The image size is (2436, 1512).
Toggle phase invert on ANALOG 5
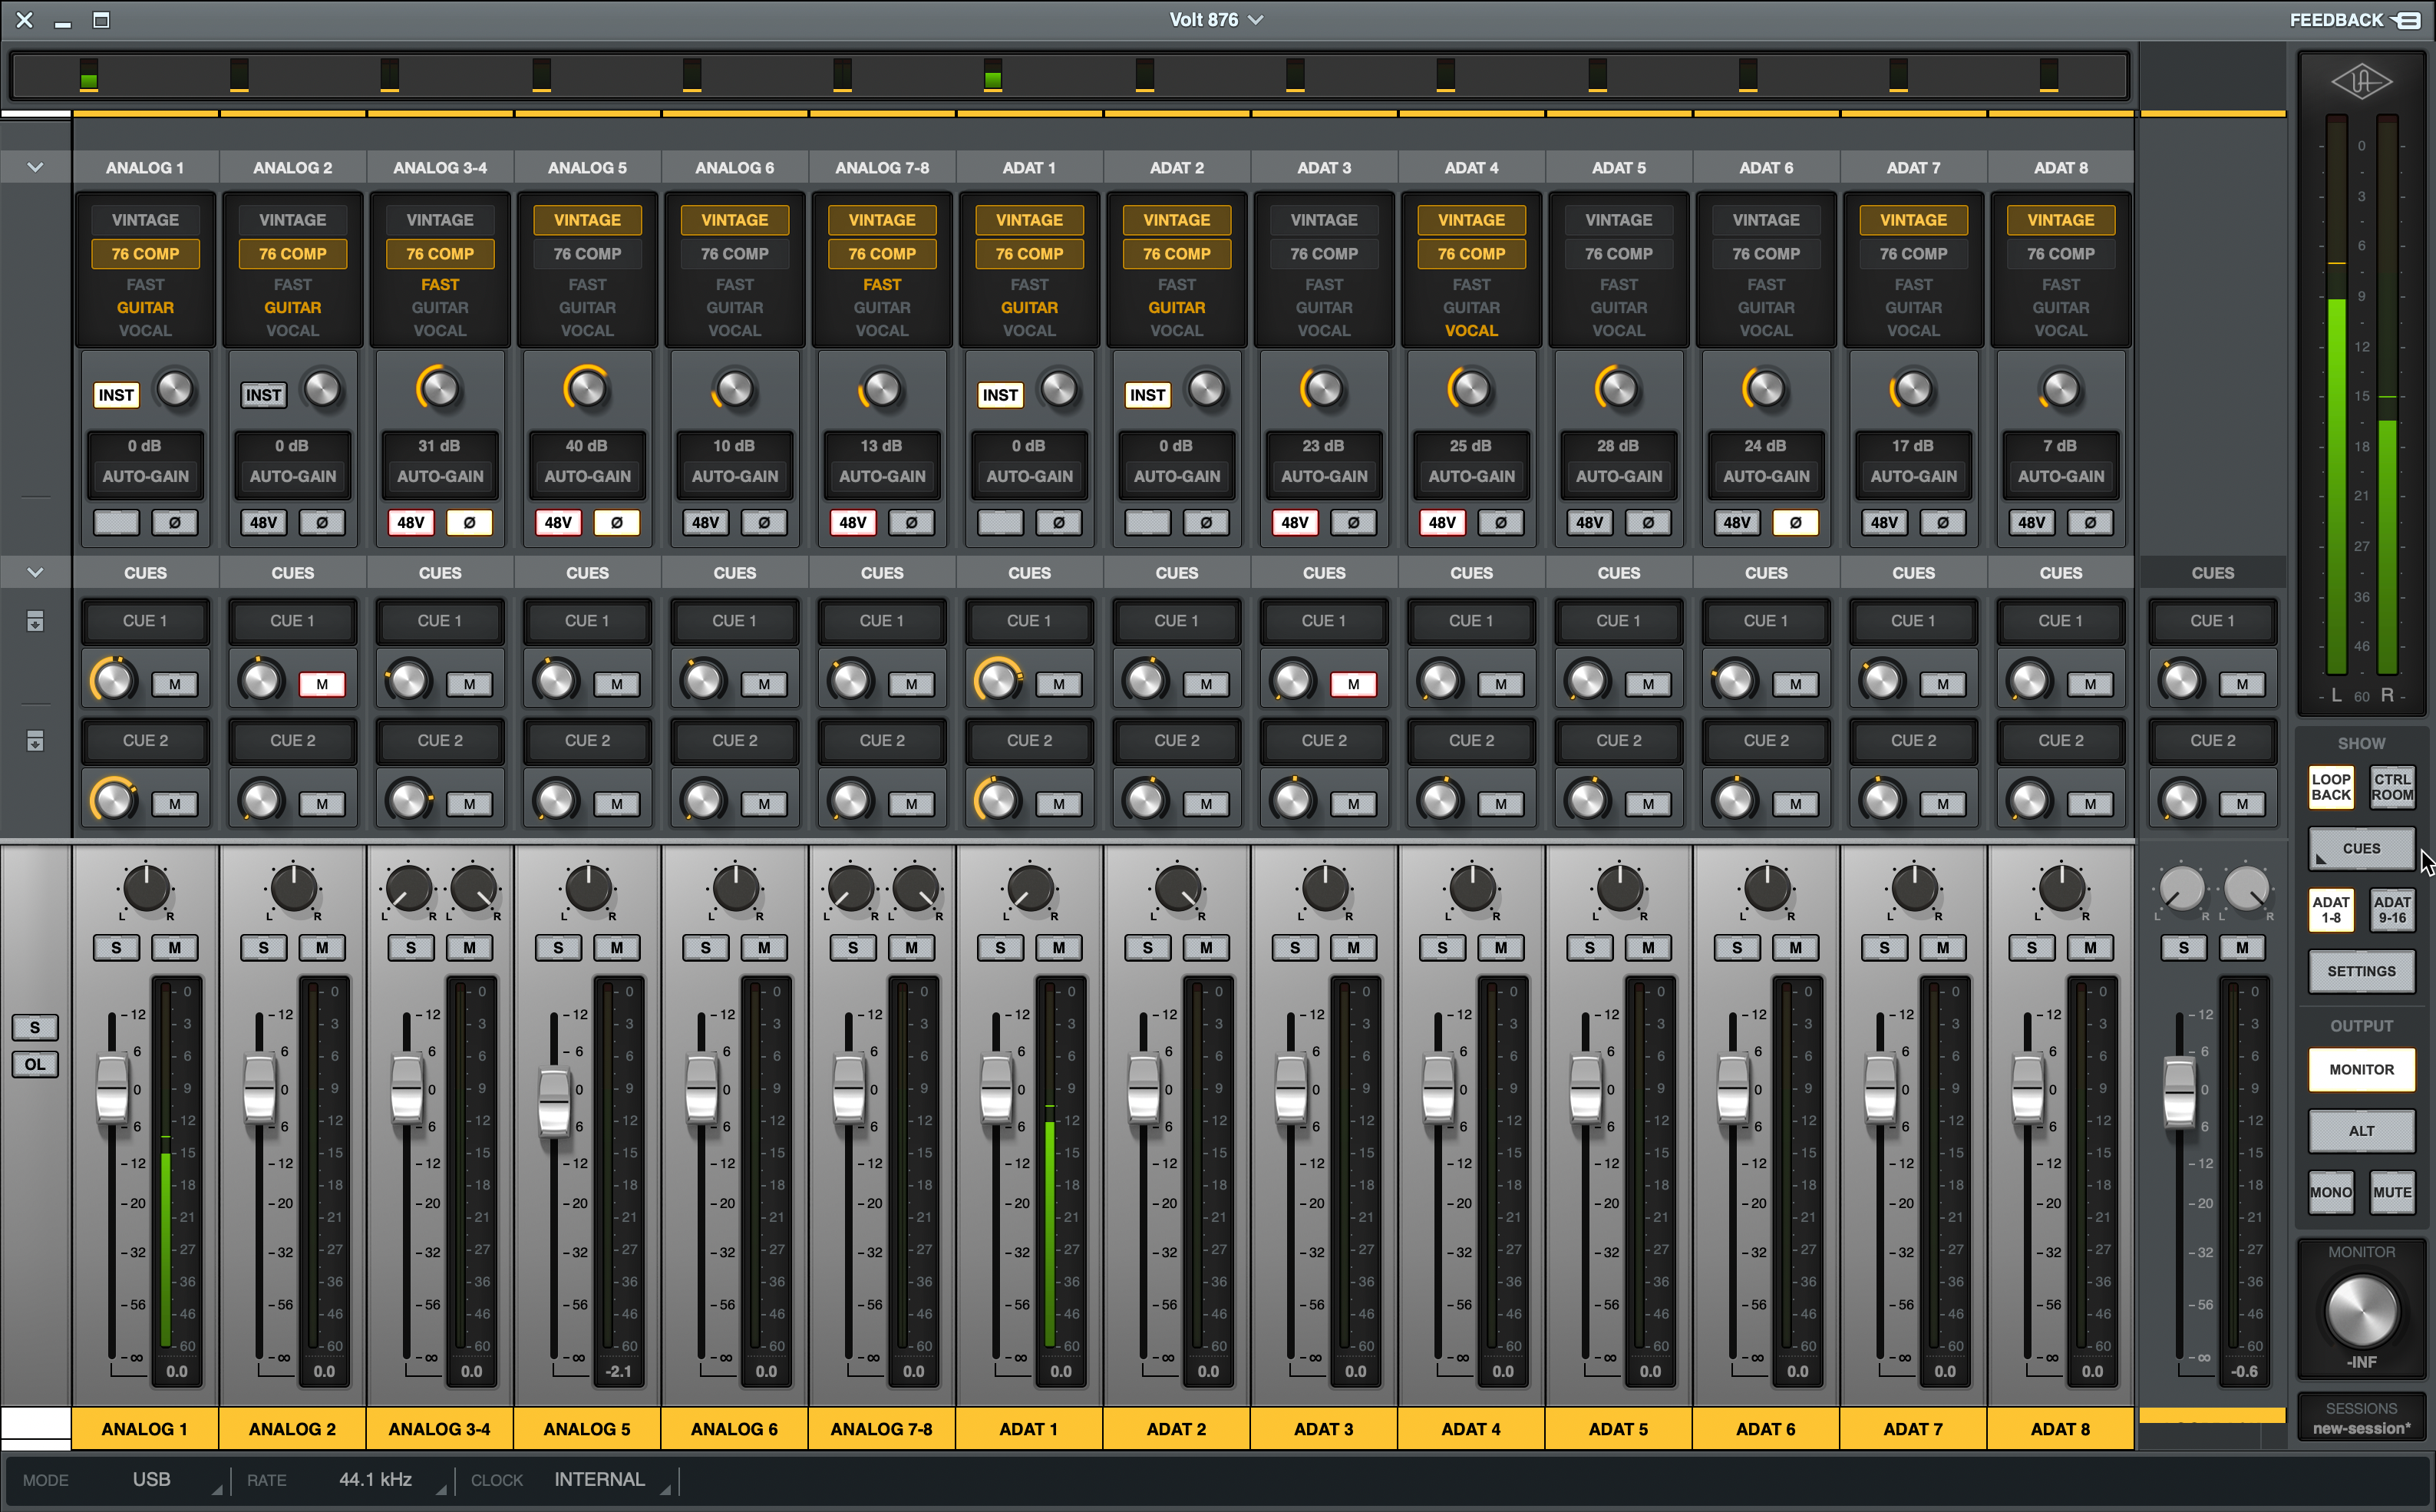[x=616, y=522]
